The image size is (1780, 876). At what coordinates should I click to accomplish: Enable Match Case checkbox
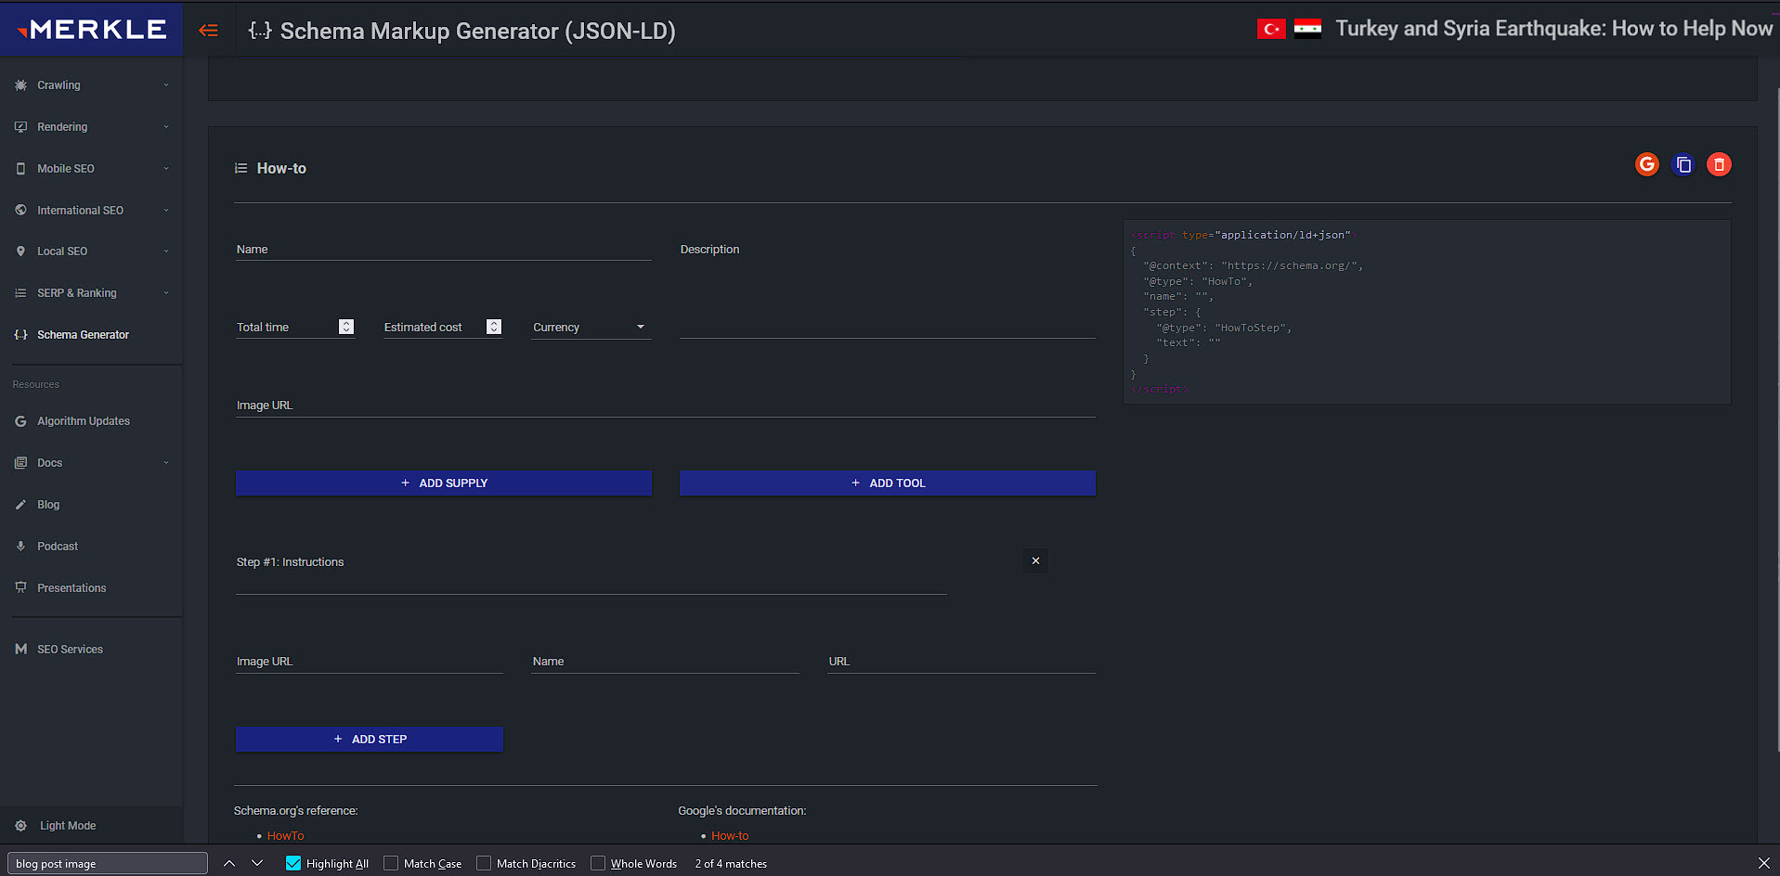[391, 863]
